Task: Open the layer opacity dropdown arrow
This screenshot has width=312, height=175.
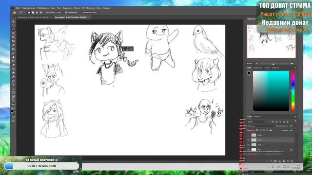Action: [x=295, y=126]
